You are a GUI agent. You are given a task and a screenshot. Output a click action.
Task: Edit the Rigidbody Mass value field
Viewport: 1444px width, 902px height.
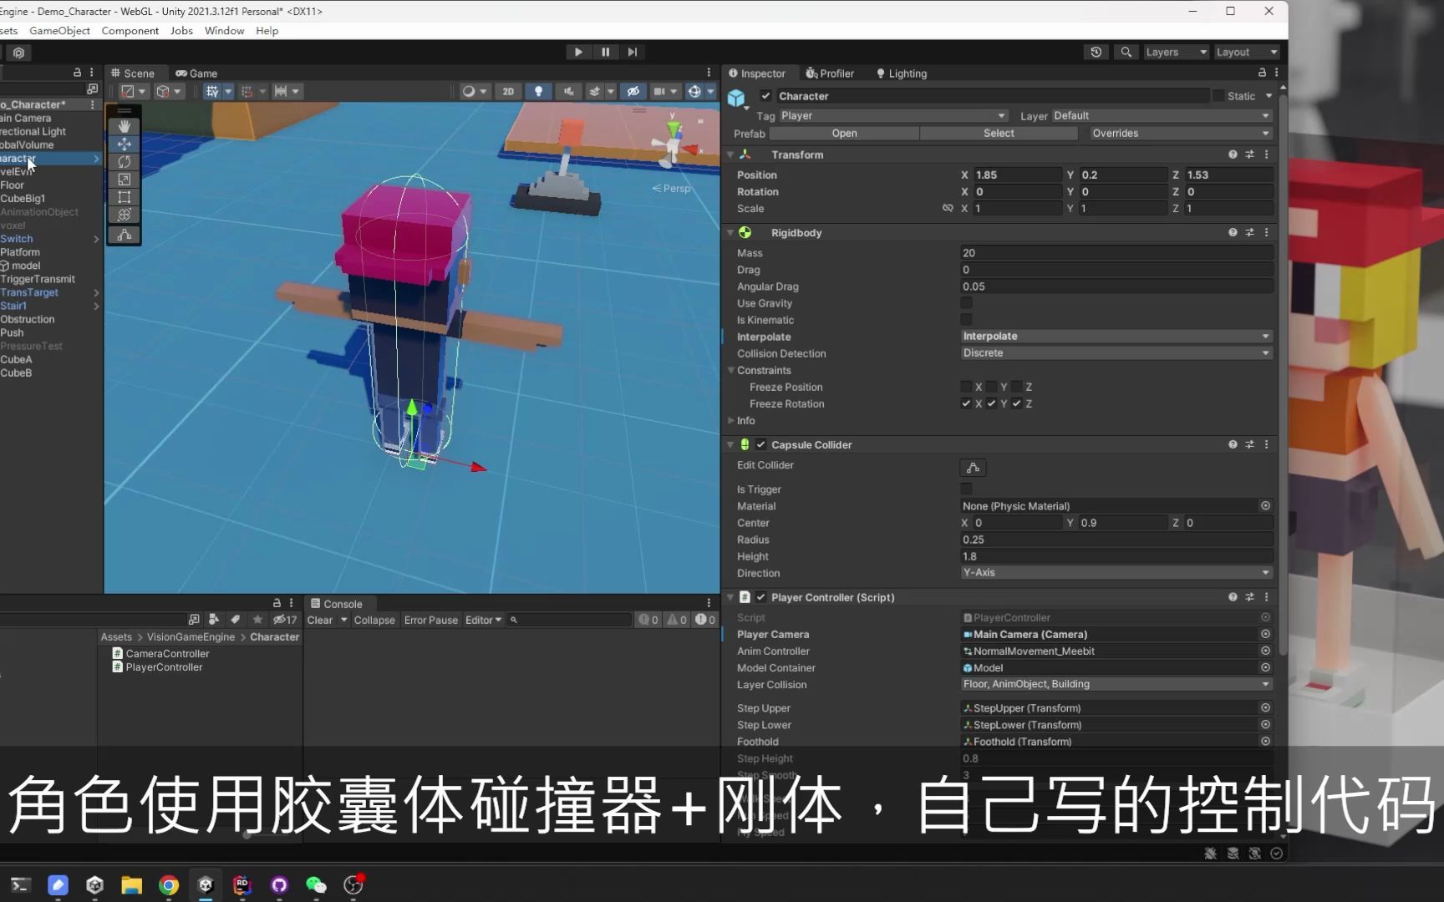click(1116, 252)
